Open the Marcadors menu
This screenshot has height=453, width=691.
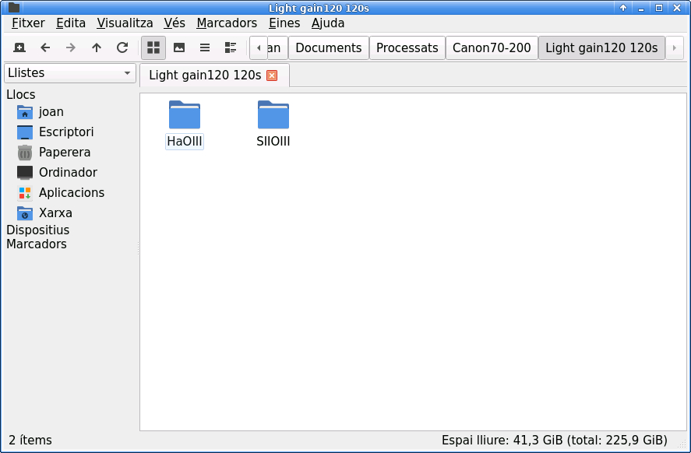(227, 23)
